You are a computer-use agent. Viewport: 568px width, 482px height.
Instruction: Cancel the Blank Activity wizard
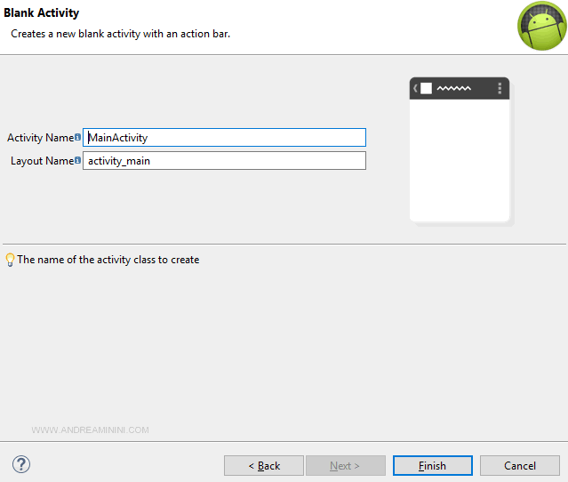pos(519,465)
